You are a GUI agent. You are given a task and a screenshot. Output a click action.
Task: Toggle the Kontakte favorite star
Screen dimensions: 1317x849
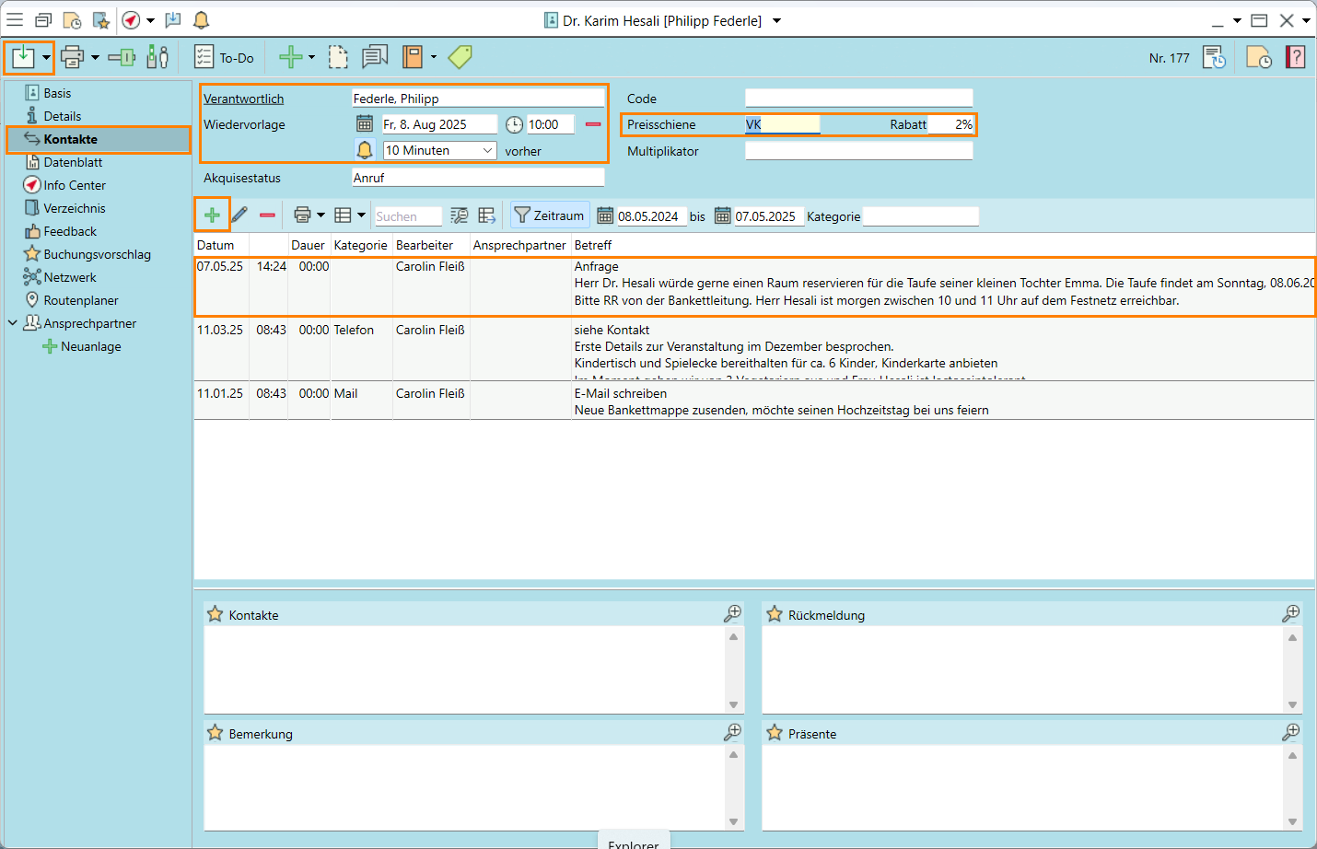point(216,614)
